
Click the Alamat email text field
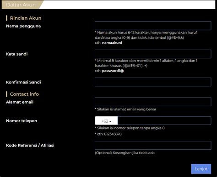pos(153,102)
